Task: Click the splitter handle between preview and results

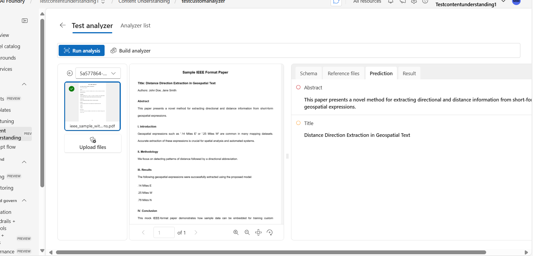Action: [287, 156]
